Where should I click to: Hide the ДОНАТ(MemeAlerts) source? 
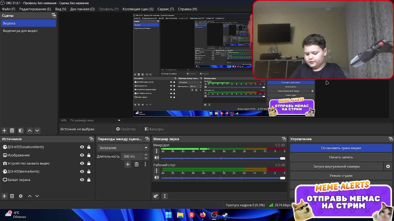click(x=82, y=172)
